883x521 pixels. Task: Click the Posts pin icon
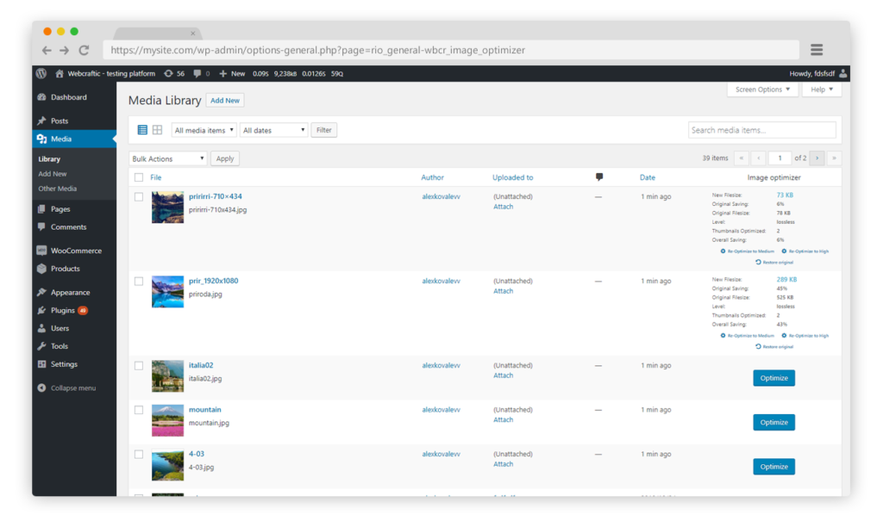[41, 121]
